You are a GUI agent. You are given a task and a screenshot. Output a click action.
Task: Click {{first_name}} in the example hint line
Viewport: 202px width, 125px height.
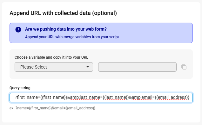(40, 108)
